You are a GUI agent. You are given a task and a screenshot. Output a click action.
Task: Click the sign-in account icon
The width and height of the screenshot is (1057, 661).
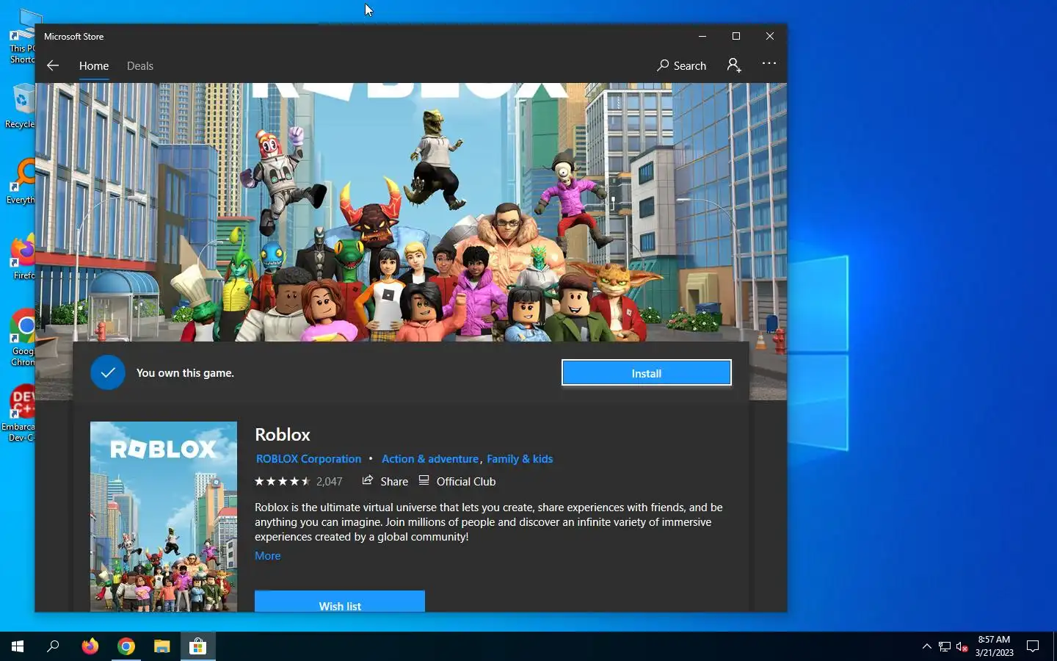pyautogui.click(x=734, y=65)
